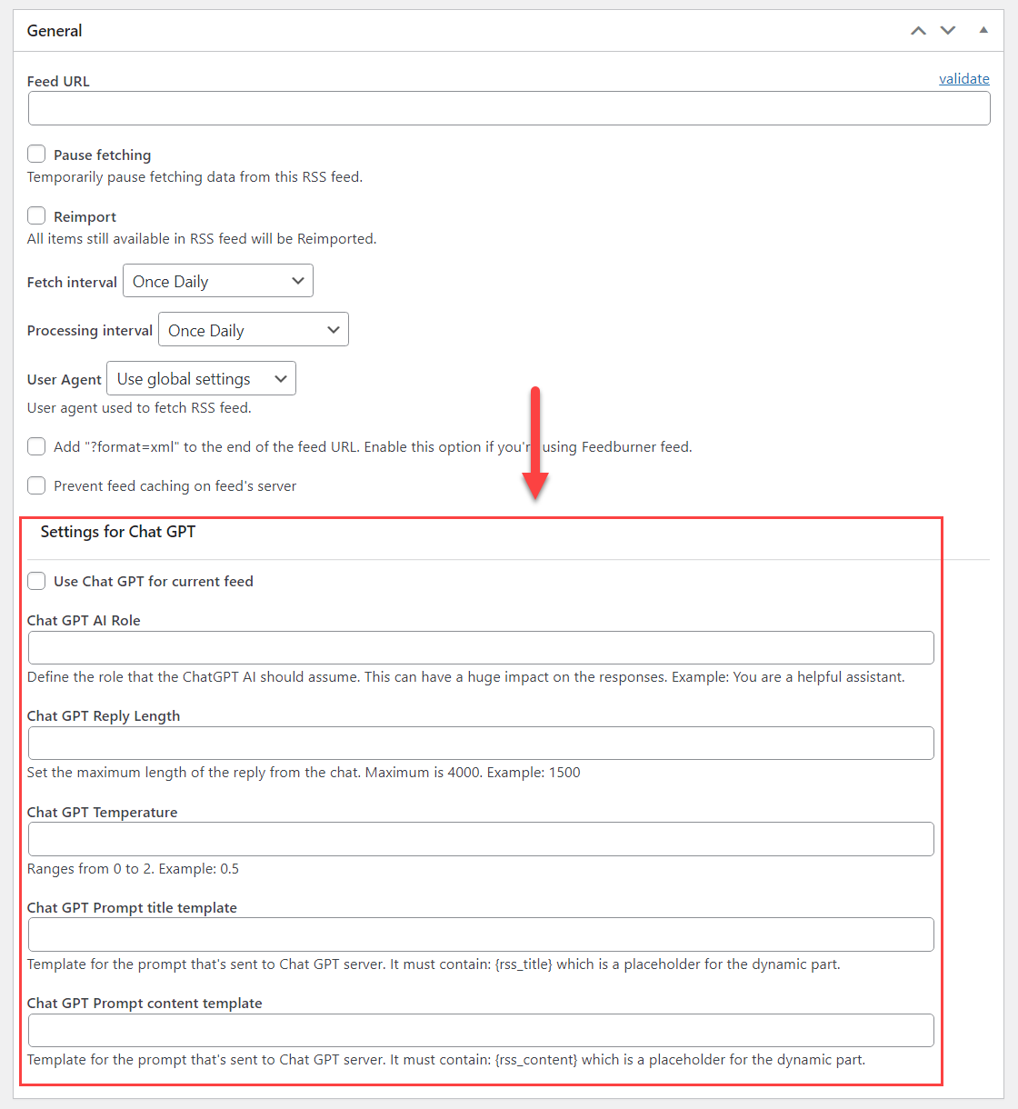Click the Chat GPT Prompt title template label

(132, 907)
